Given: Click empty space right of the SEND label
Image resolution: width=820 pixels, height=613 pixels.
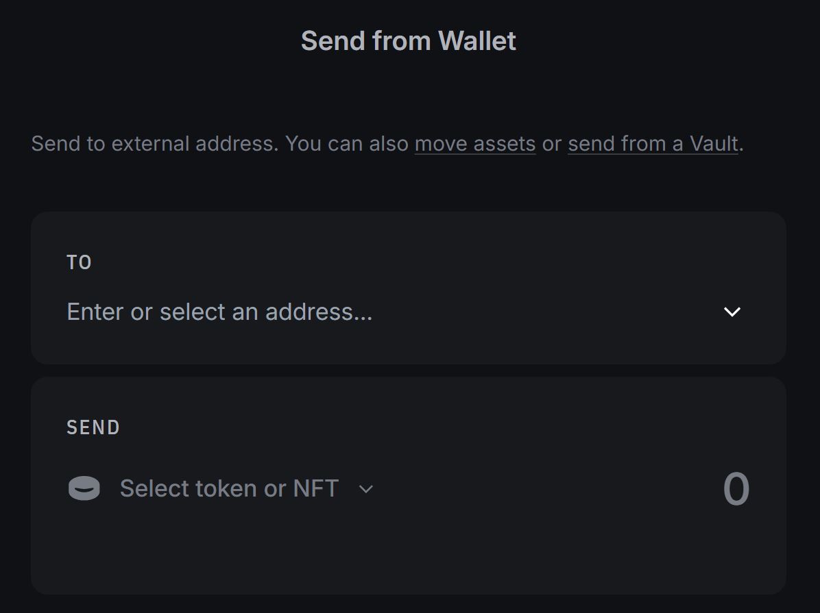Looking at the screenshot, I should tap(411, 427).
